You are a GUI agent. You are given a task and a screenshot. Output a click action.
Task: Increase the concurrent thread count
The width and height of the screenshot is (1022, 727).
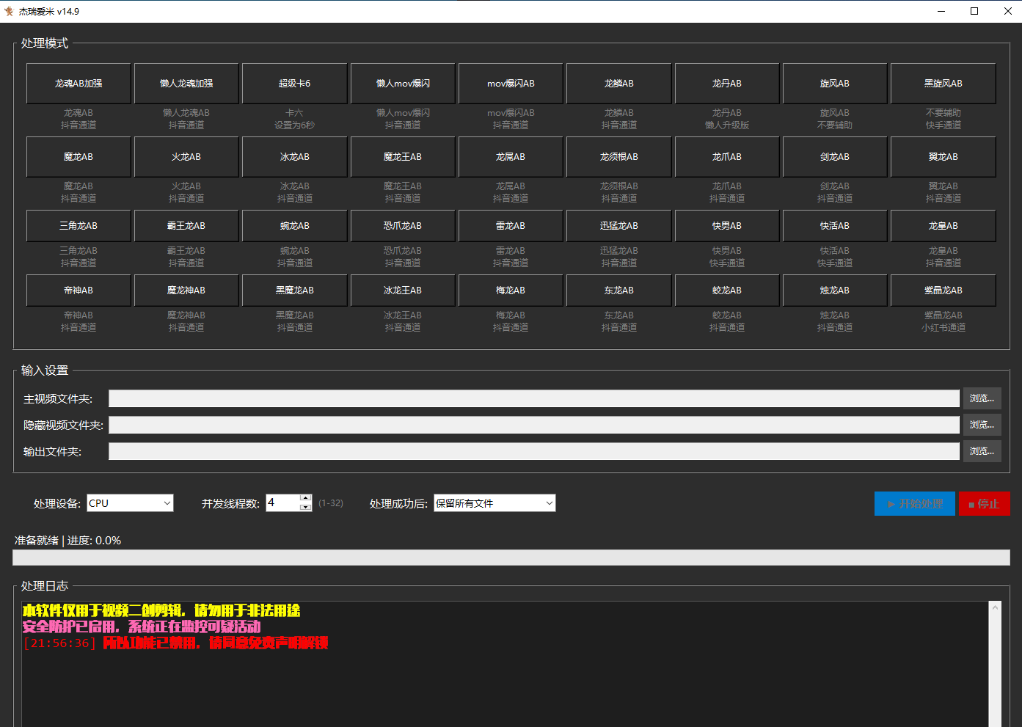tap(306, 499)
